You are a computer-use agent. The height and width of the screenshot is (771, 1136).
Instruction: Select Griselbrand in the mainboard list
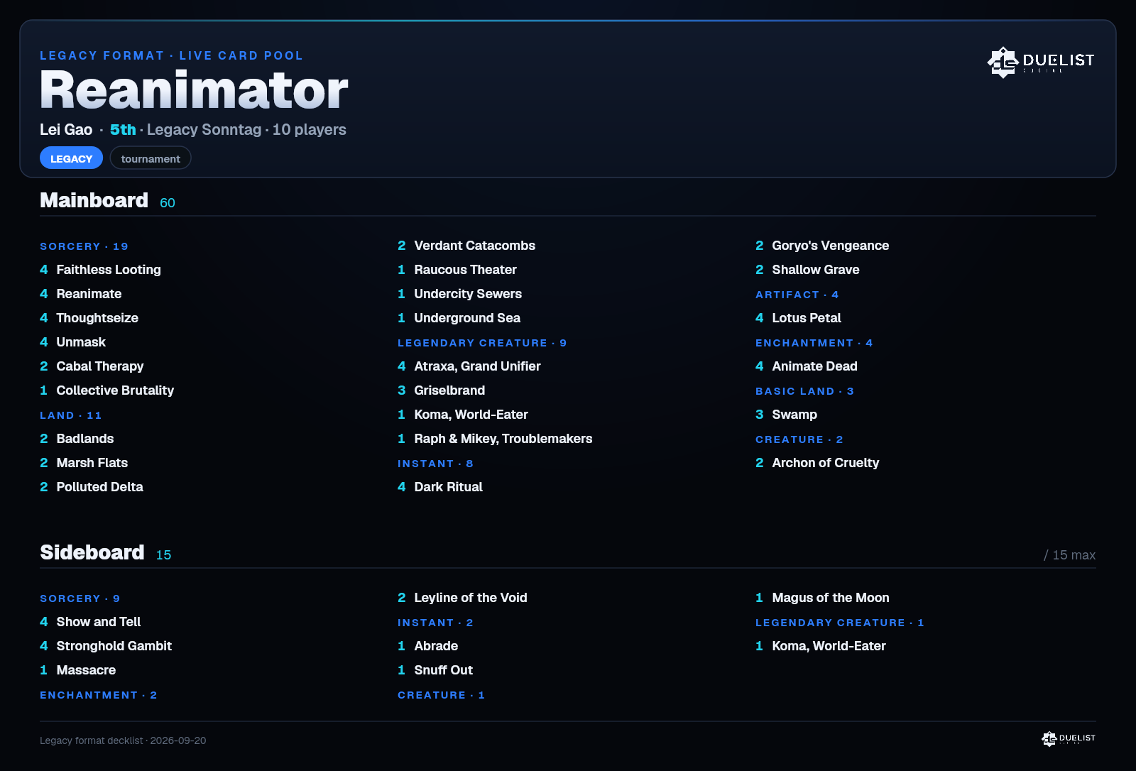point(441,390)
